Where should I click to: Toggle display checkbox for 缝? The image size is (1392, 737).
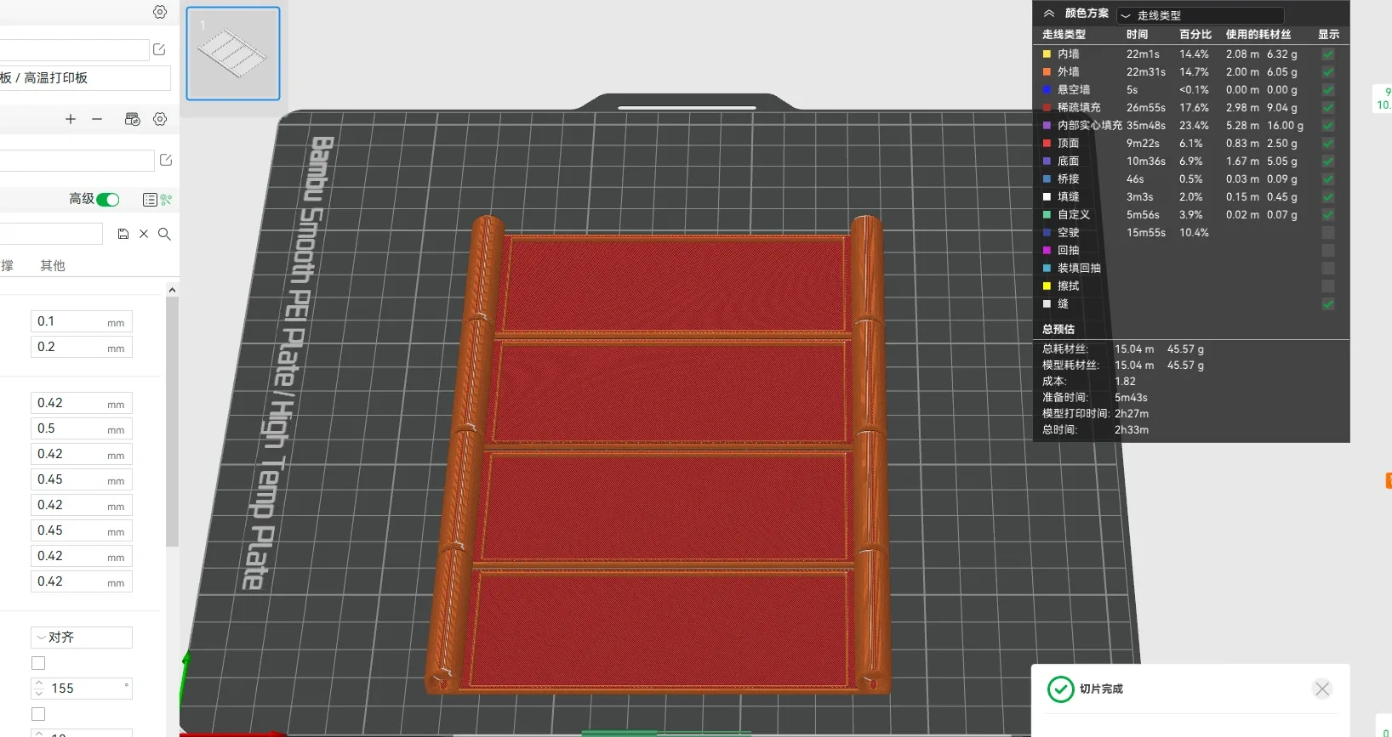[1328, 304]
